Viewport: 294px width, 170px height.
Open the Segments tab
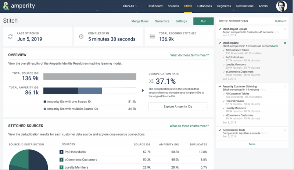pyautogui.click(x=224, y=6)
